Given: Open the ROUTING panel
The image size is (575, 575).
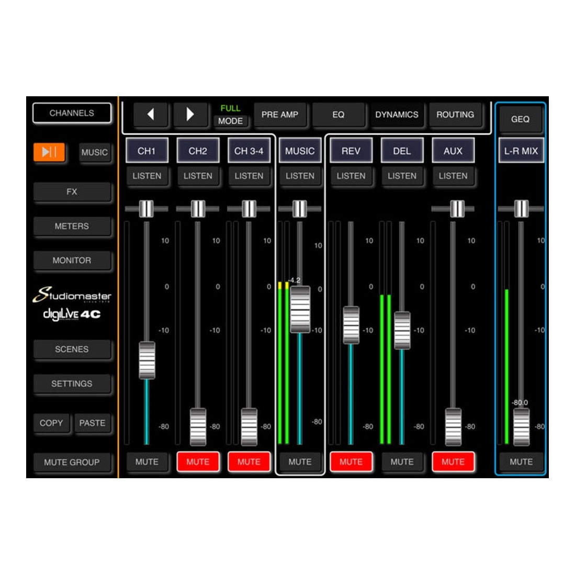Looking at the screenshot, I should [x=455, y=115].
